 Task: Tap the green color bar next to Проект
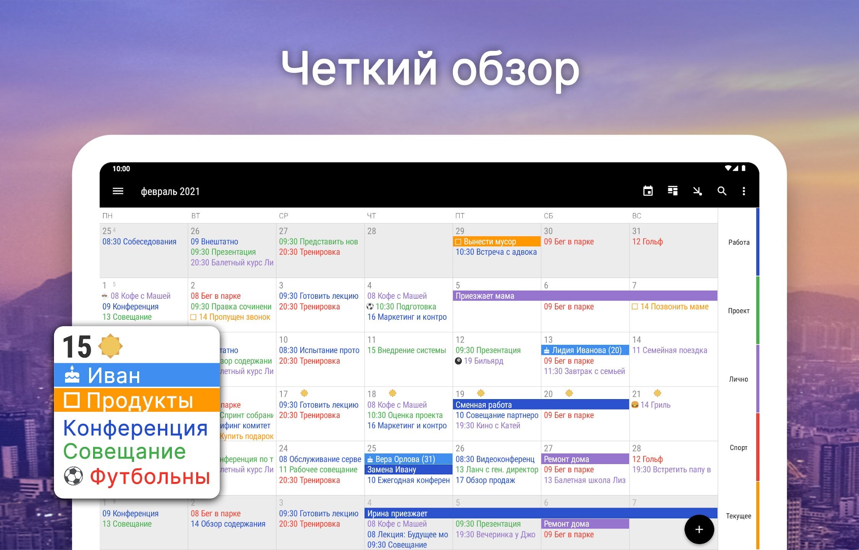(757, 311)
